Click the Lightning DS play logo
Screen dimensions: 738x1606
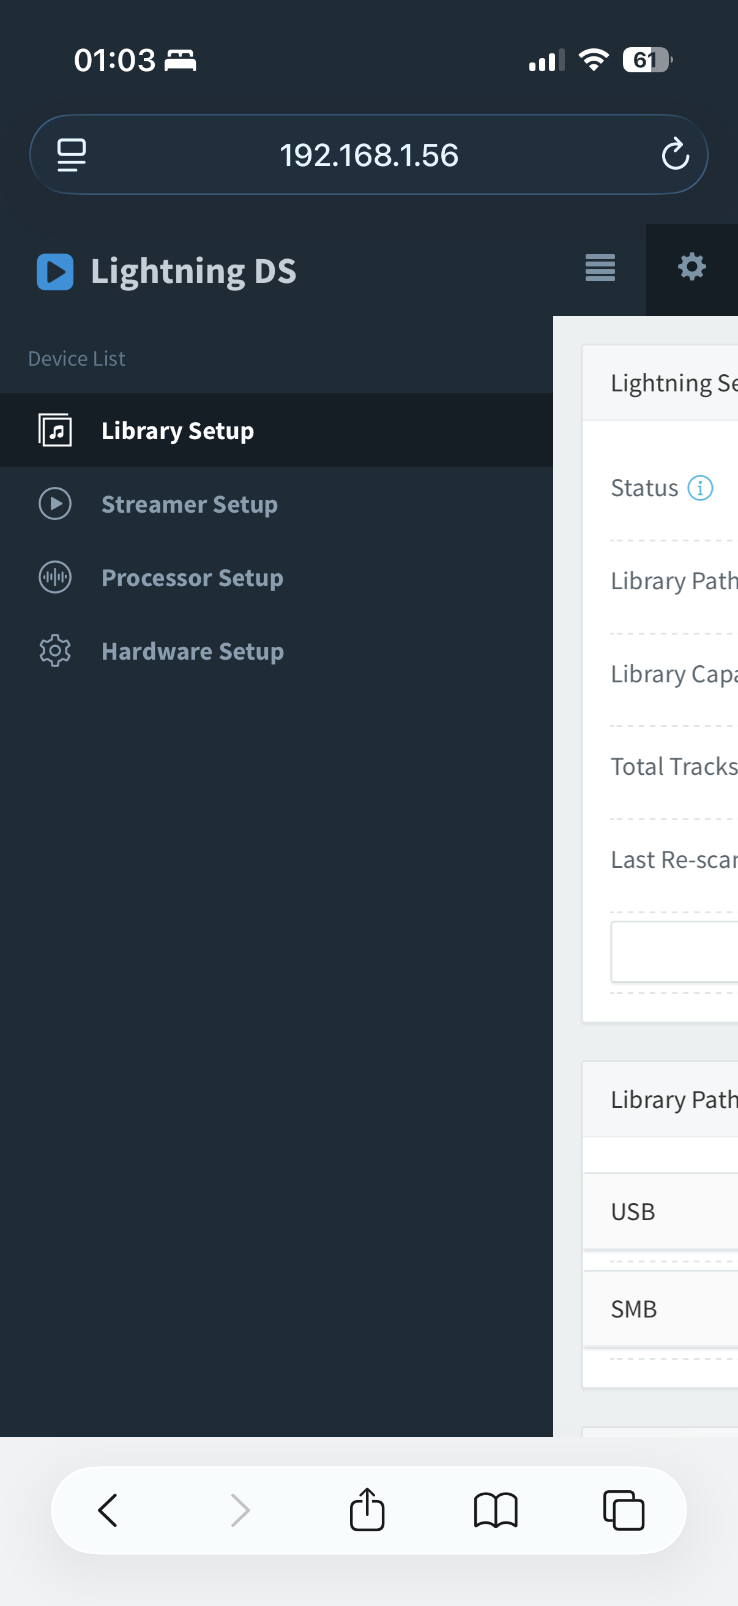pos(55,272)
